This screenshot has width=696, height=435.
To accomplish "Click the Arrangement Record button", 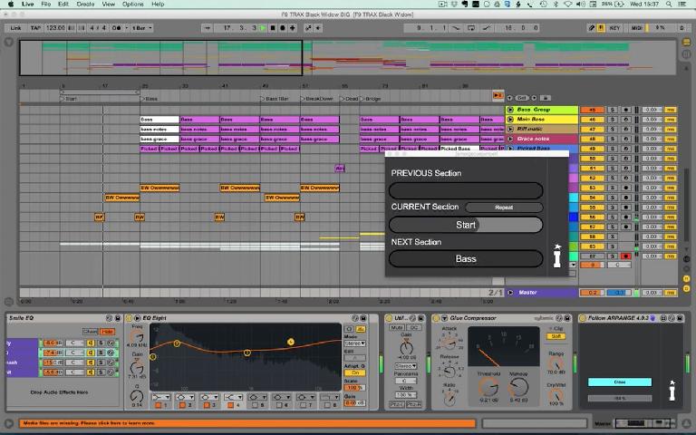I will (283, 27).
